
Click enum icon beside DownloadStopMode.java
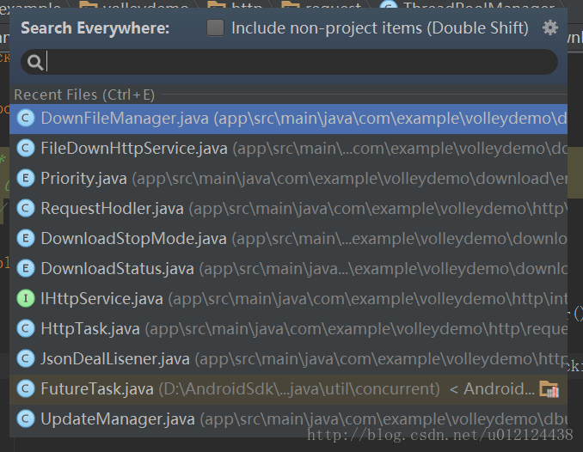(26, 239)
